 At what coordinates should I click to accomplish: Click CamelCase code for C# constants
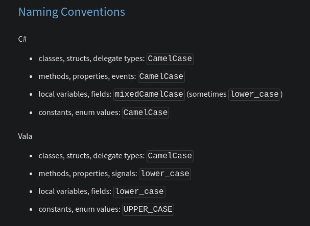click(x=146, y=112)
